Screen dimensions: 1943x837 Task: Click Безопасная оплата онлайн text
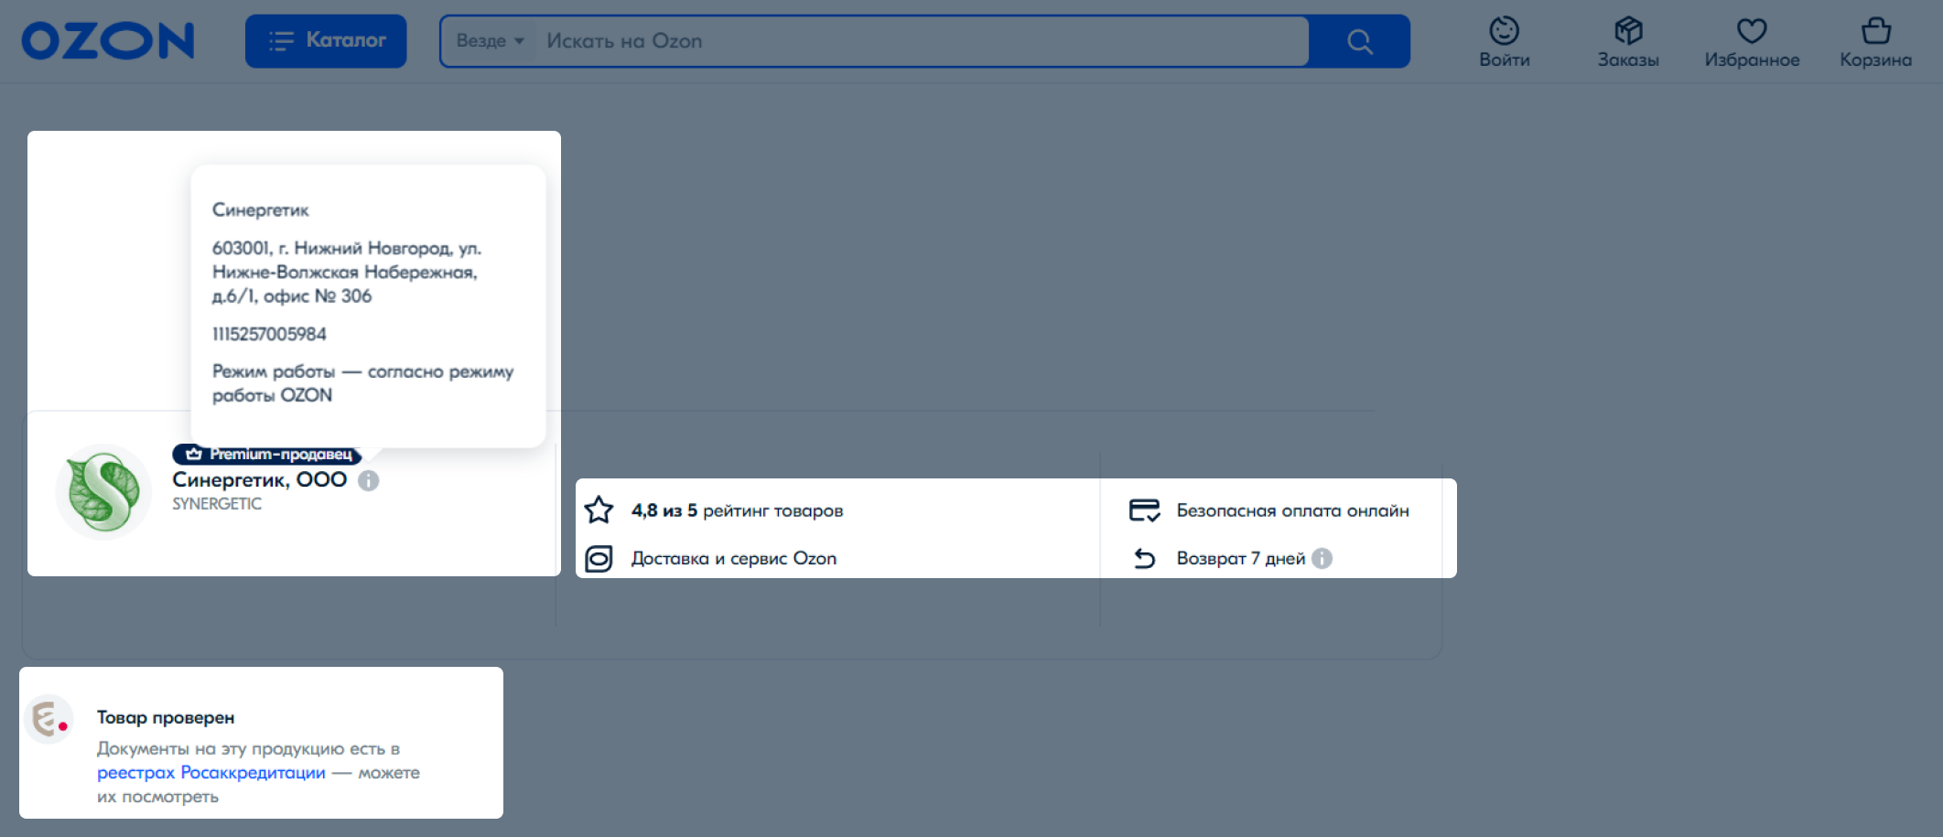(x=1292, y=510)
